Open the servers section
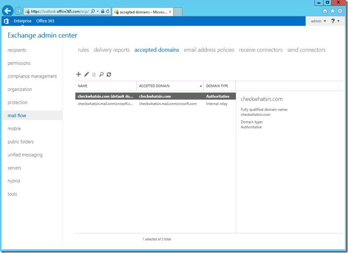The image size is (348, 253). coord(15,168)
